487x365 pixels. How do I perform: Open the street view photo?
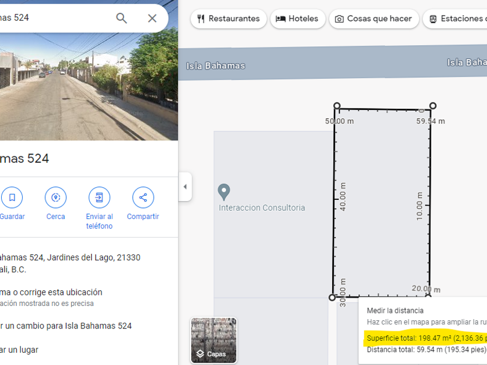click(89, 86)
